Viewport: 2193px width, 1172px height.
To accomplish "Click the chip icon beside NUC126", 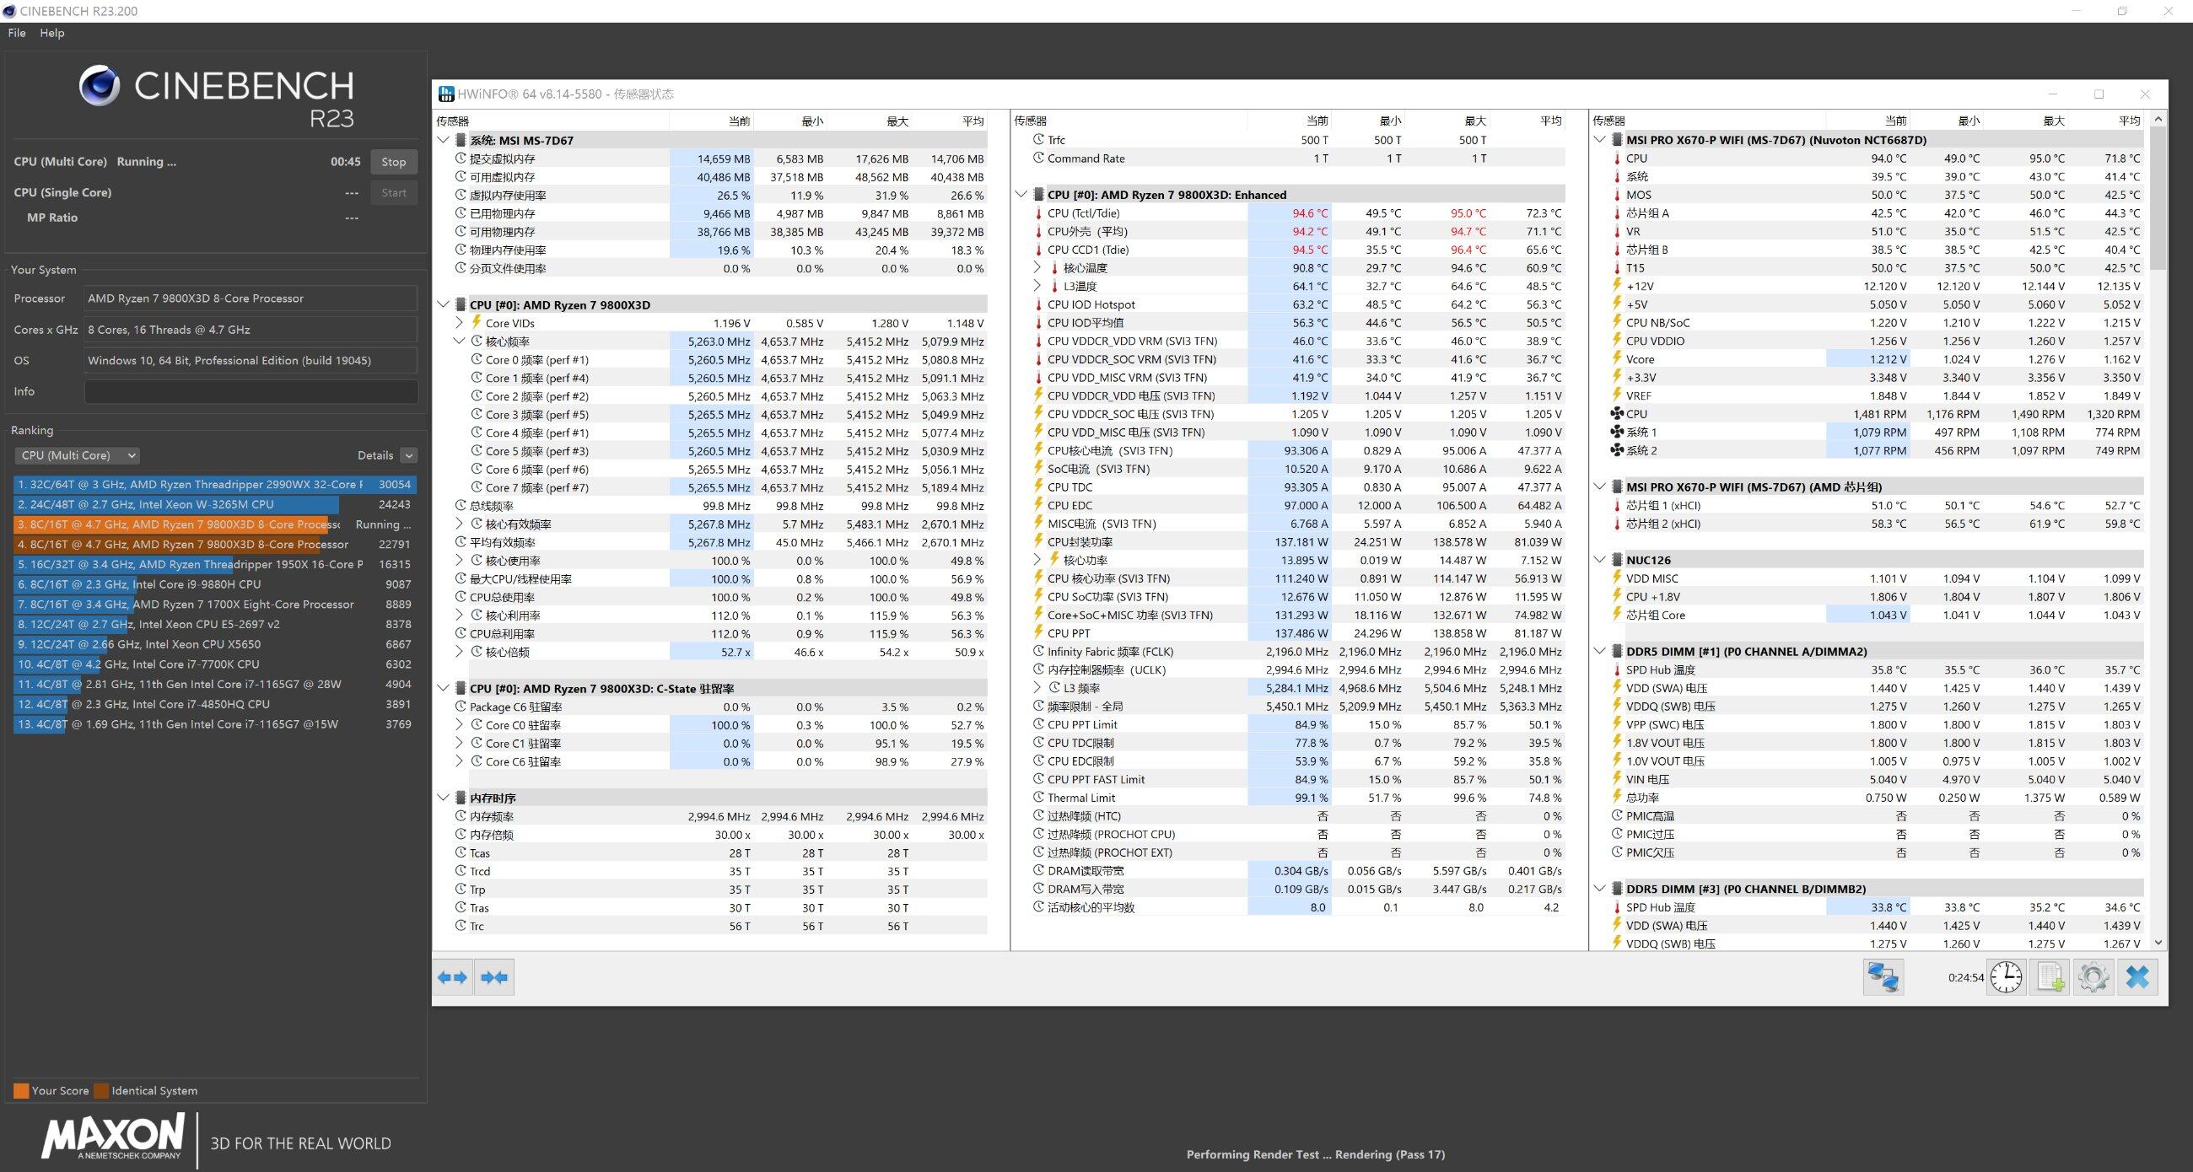I will [1617, 560].
